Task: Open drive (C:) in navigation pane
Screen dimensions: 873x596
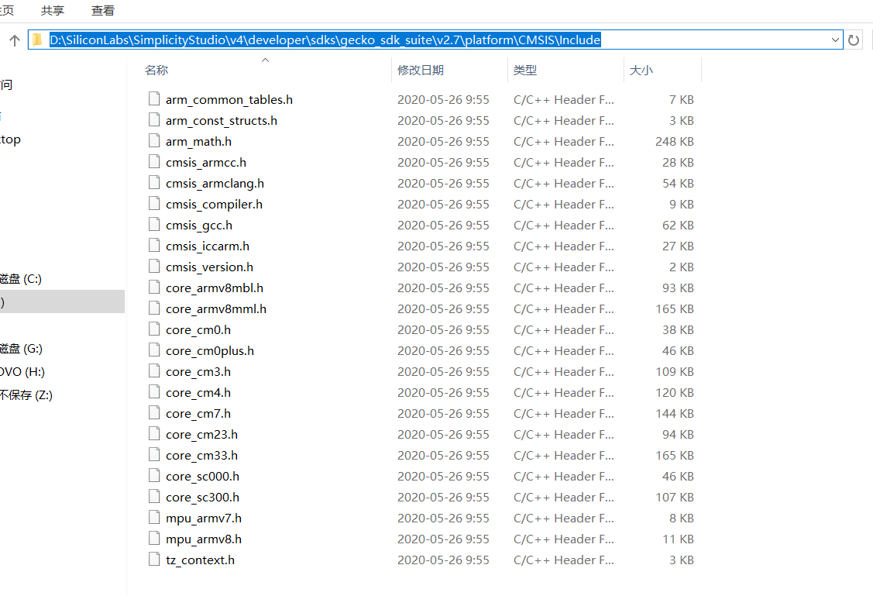Action: 21,278
